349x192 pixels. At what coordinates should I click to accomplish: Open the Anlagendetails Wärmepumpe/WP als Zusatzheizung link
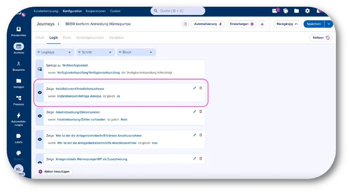coord(91,159)
